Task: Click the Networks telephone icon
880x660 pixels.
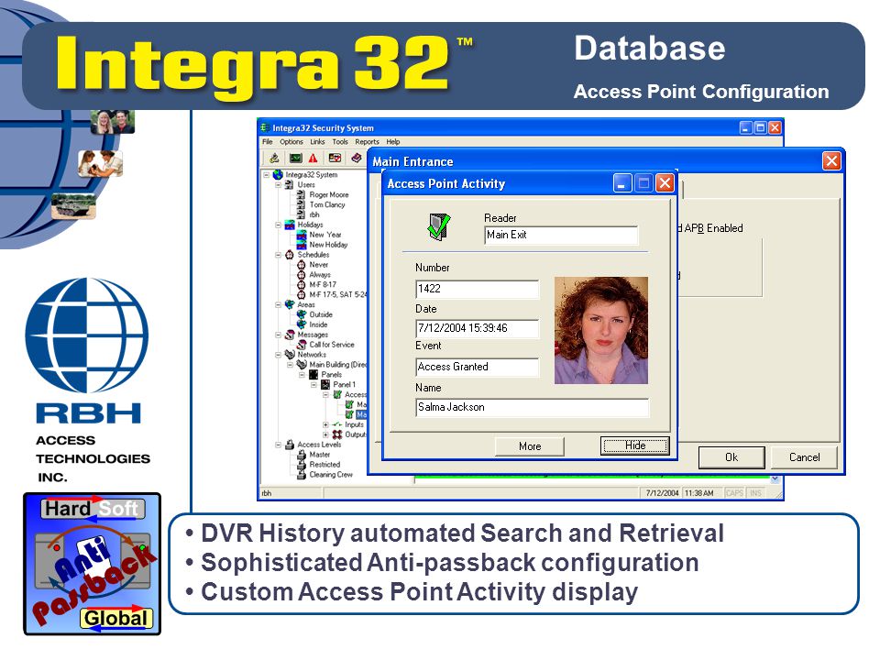Action: (x=290, y=355)
